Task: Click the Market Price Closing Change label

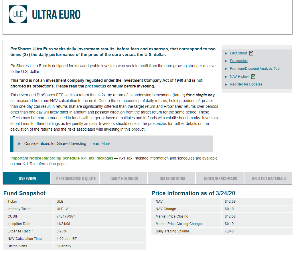Action: pyautogui.click(x=179, y=224)
